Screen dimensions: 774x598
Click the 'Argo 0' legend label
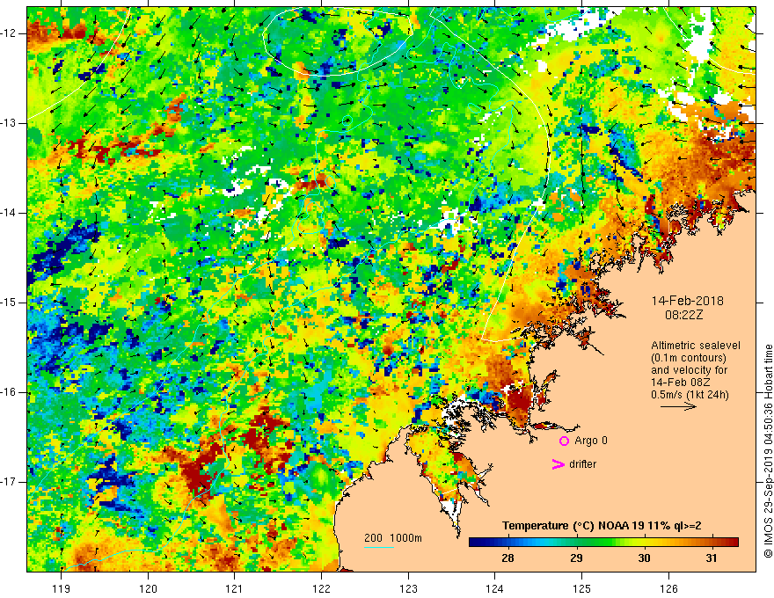click(590, 441)
